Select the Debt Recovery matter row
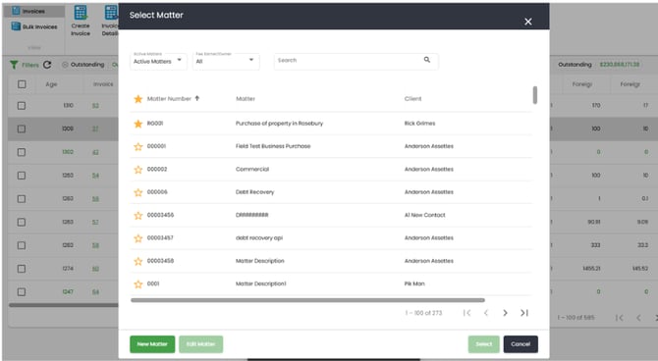Viewport: 658px width, 361px height. (x=331, y=192)
